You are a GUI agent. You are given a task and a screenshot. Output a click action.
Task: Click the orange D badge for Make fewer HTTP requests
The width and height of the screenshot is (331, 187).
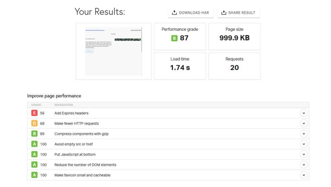[x=34, y=123]
